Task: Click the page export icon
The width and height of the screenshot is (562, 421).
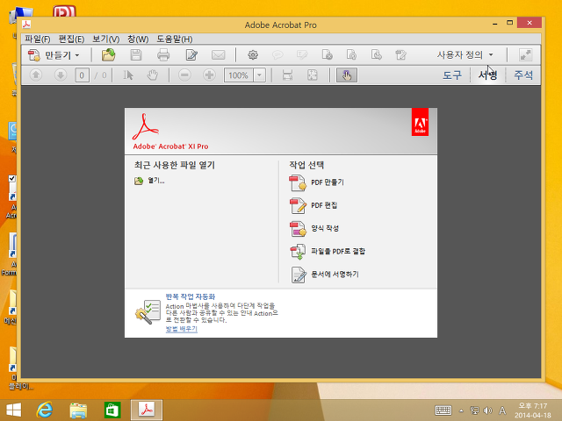Action: 377,55
